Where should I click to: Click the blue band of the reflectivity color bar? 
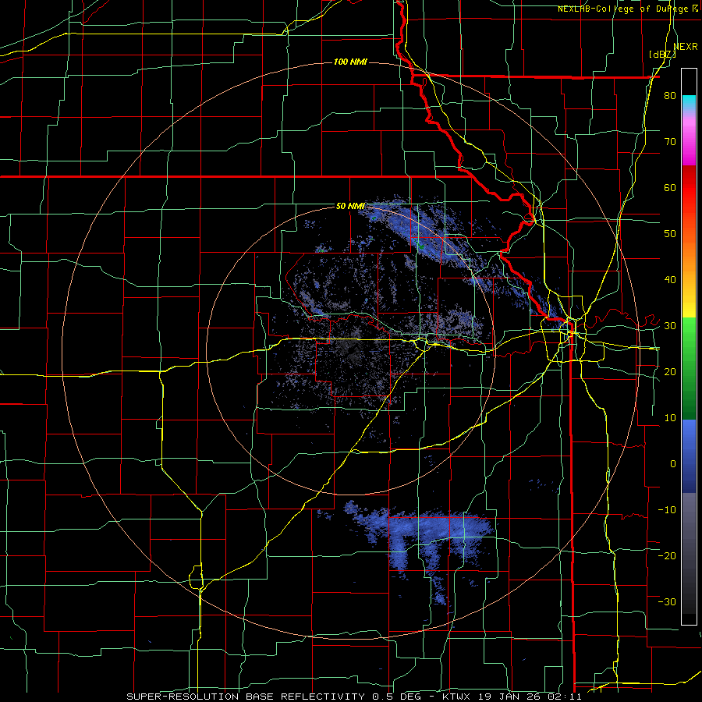click(x=689, y=456)
